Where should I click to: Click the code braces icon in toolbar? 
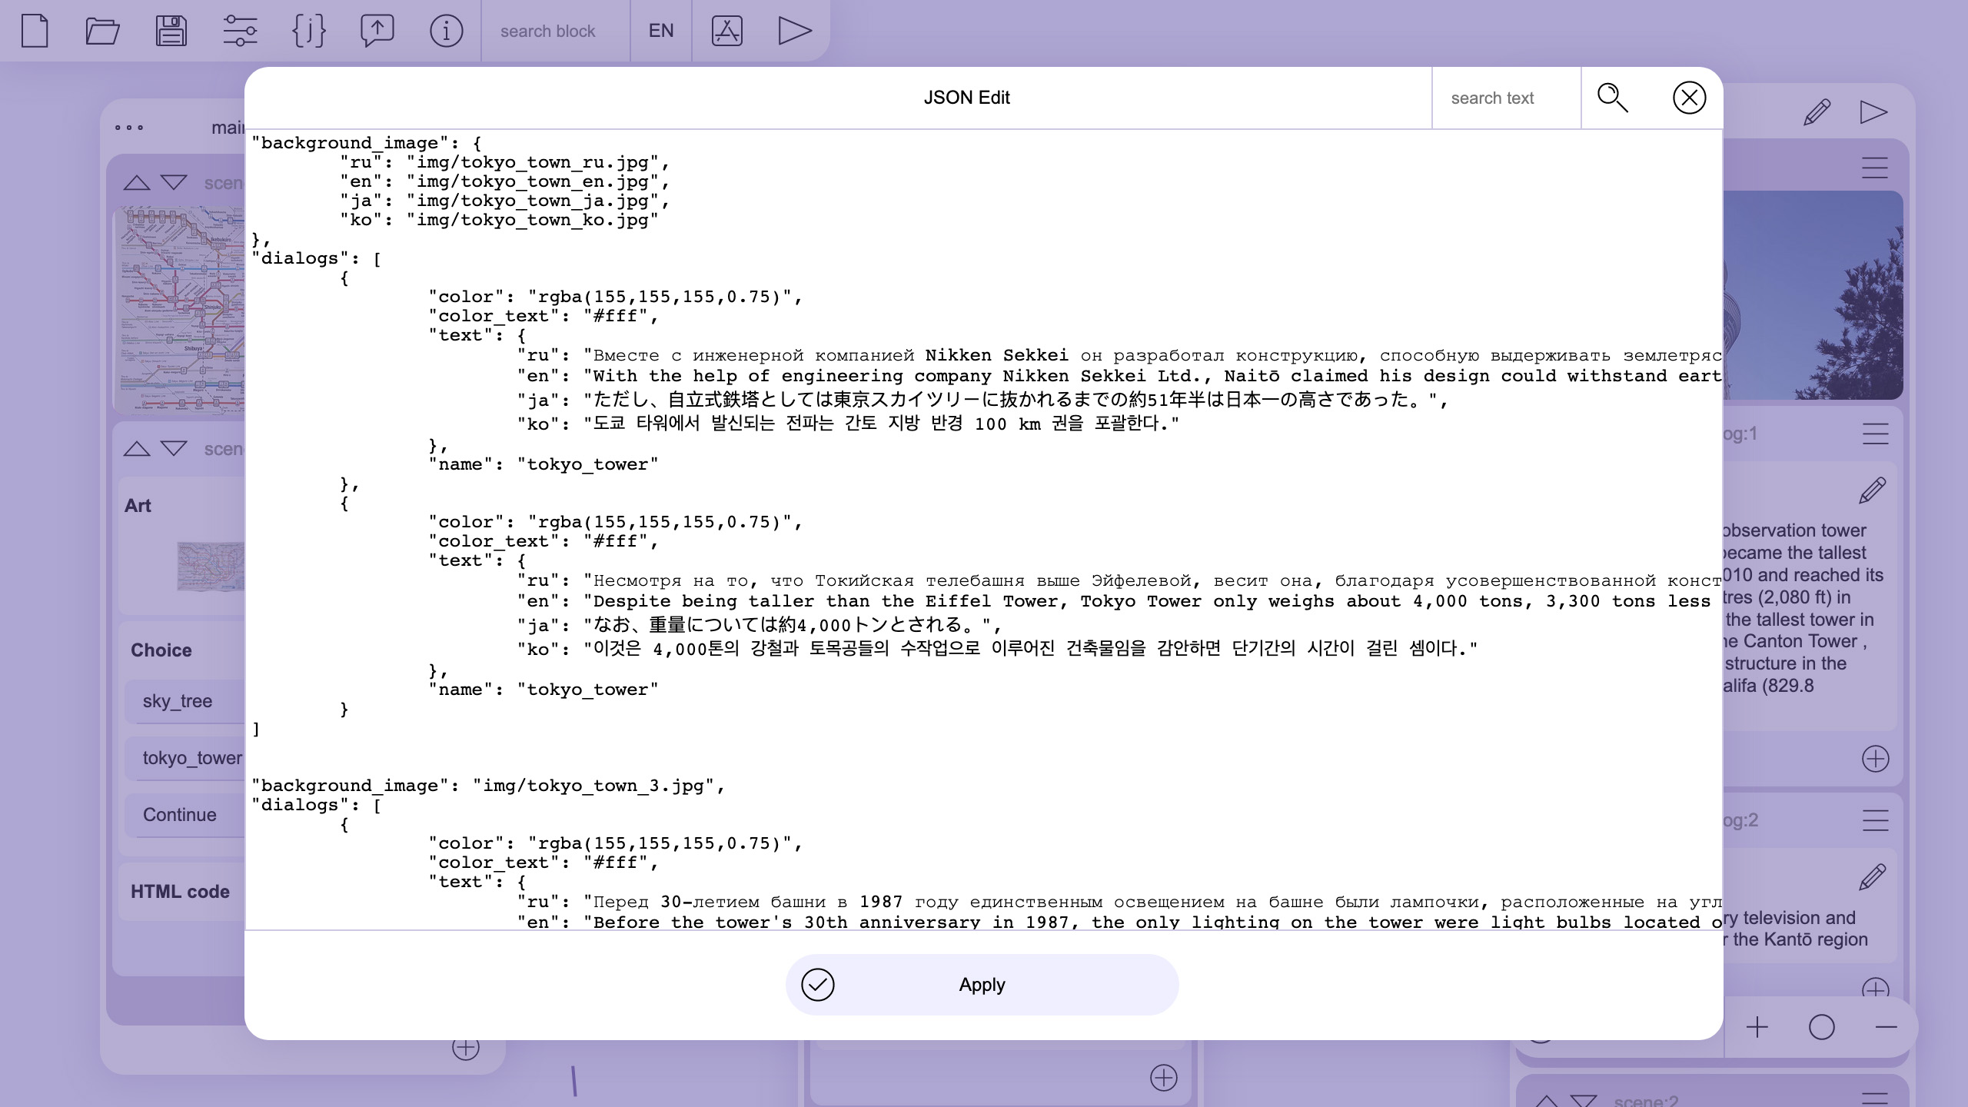pos(308,30)
